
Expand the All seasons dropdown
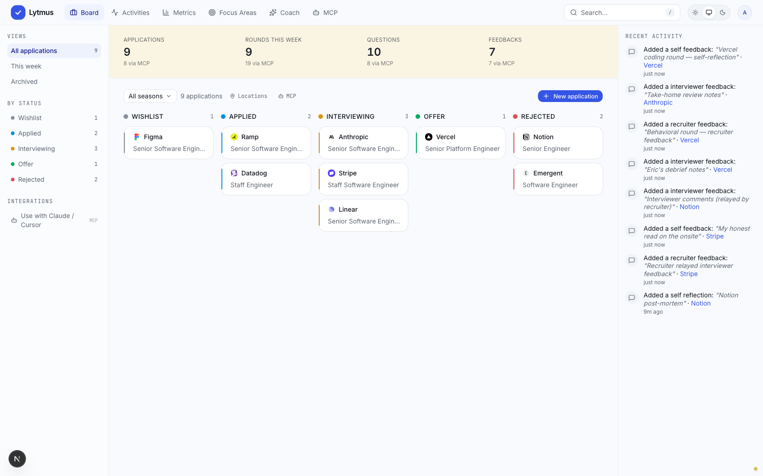click(x=150, y=96)
